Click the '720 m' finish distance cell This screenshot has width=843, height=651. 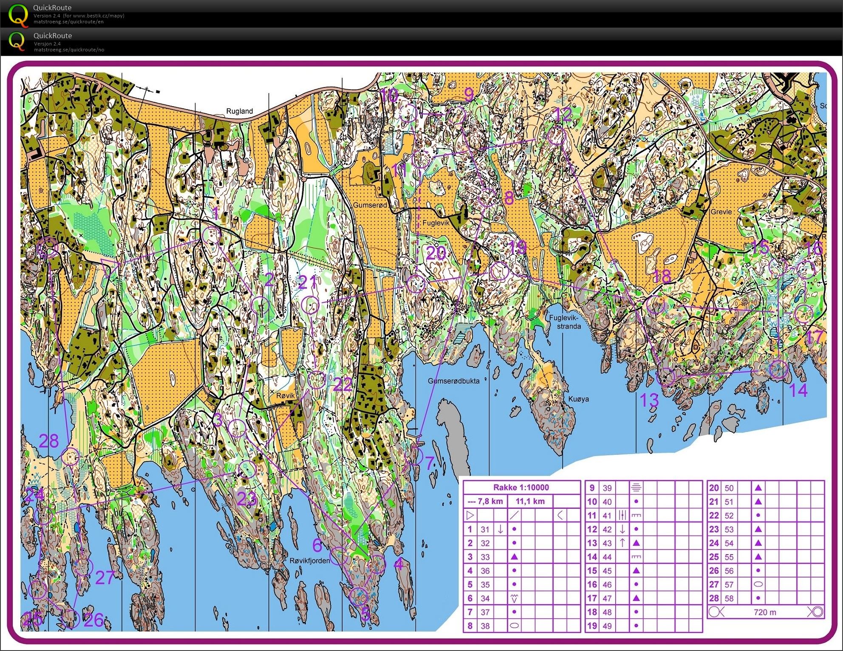[x=764, y=612]
